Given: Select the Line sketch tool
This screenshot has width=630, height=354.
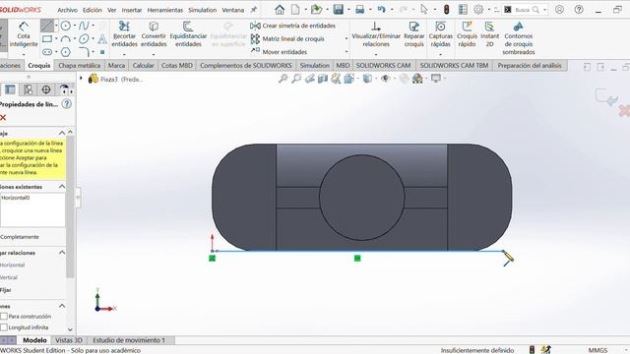Looking at the screenshot, I should [46, 27].
